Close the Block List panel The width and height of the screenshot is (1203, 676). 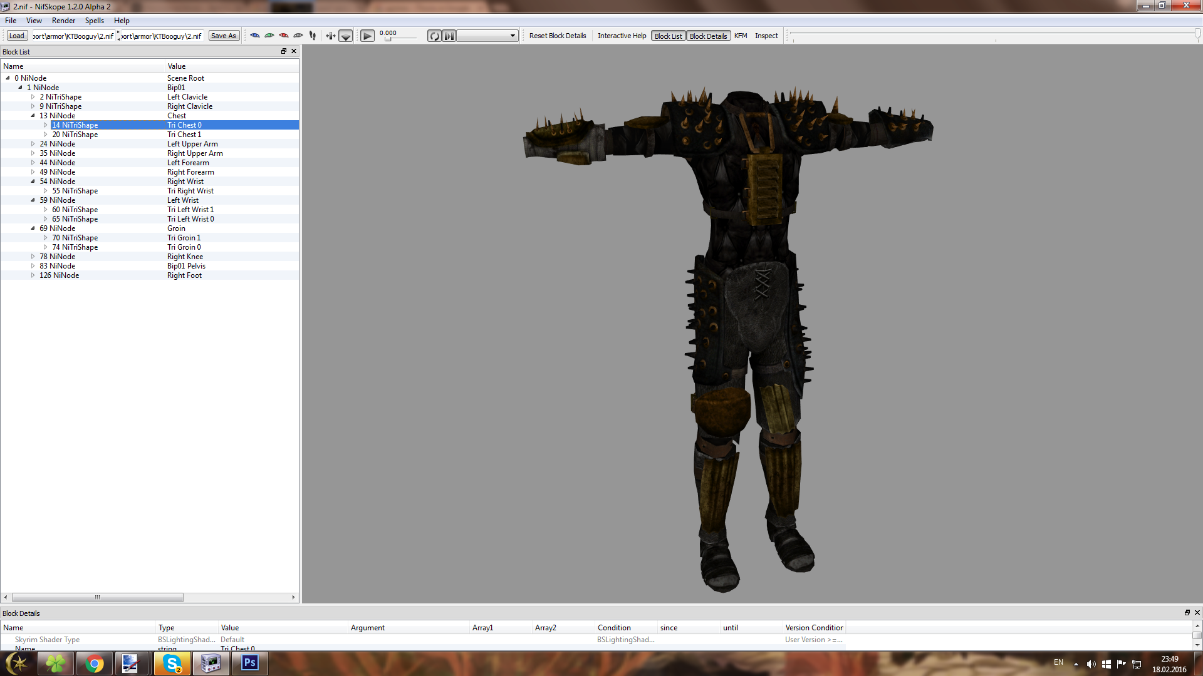(294, 51)
